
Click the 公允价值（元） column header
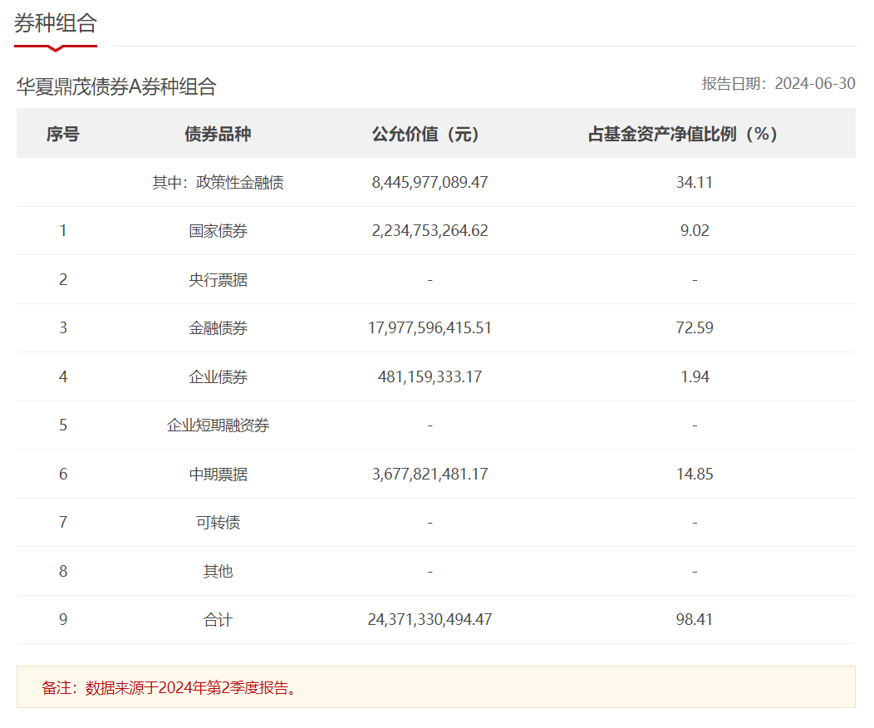(430, 134)
